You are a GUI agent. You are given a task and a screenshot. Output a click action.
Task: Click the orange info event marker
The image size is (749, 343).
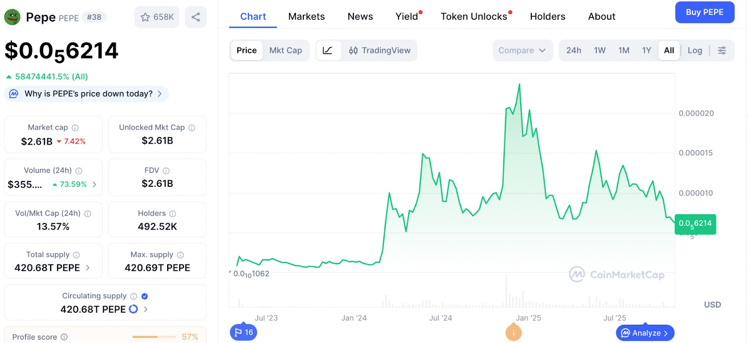(x=514, y=333)
